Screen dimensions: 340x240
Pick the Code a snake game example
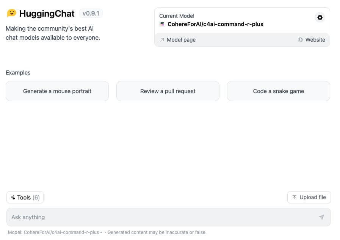tap(279, 91)
